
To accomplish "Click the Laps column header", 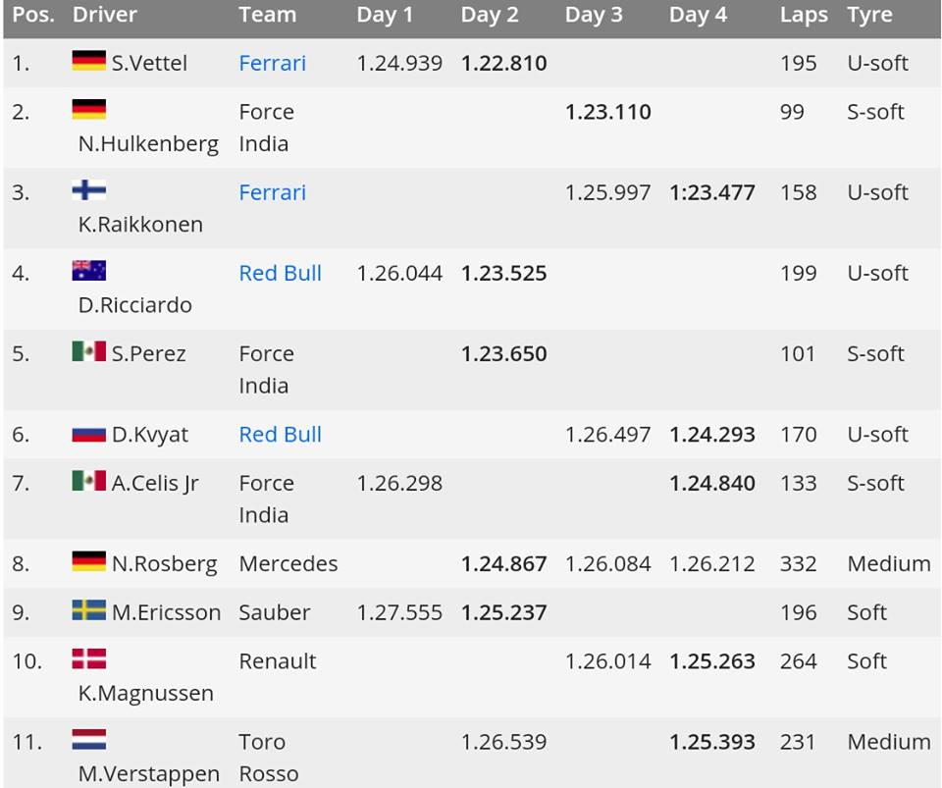I will (803, 16).
